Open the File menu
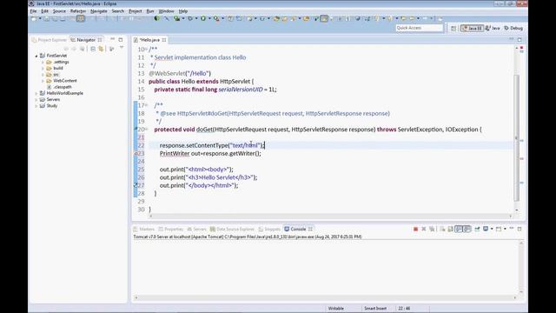Image resolution: width=556 pixels, height=313 pixels. 33,11
